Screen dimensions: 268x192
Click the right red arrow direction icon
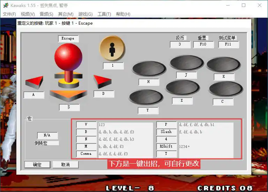102,82
